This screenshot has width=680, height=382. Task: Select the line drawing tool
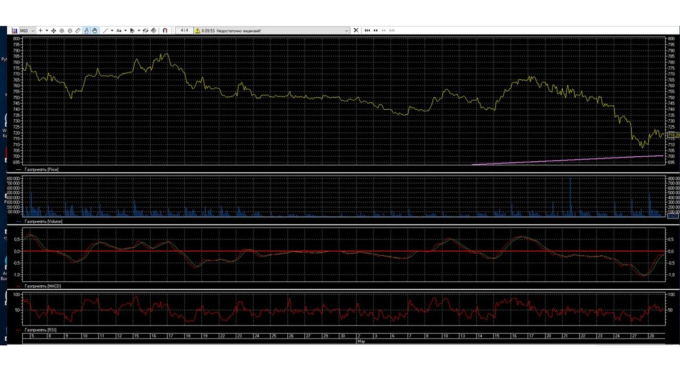(105, 31)
